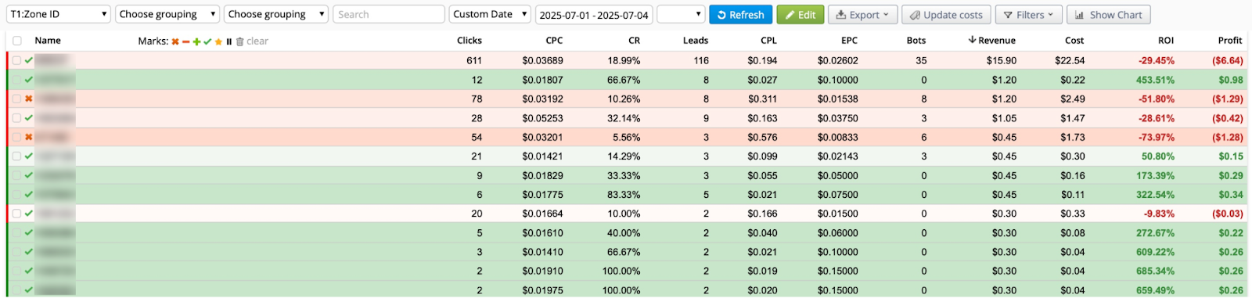Click the 685.34% ROI cell
Image resolution: width=1252 pixels, height=302 pixels.
pos(1155,271)
